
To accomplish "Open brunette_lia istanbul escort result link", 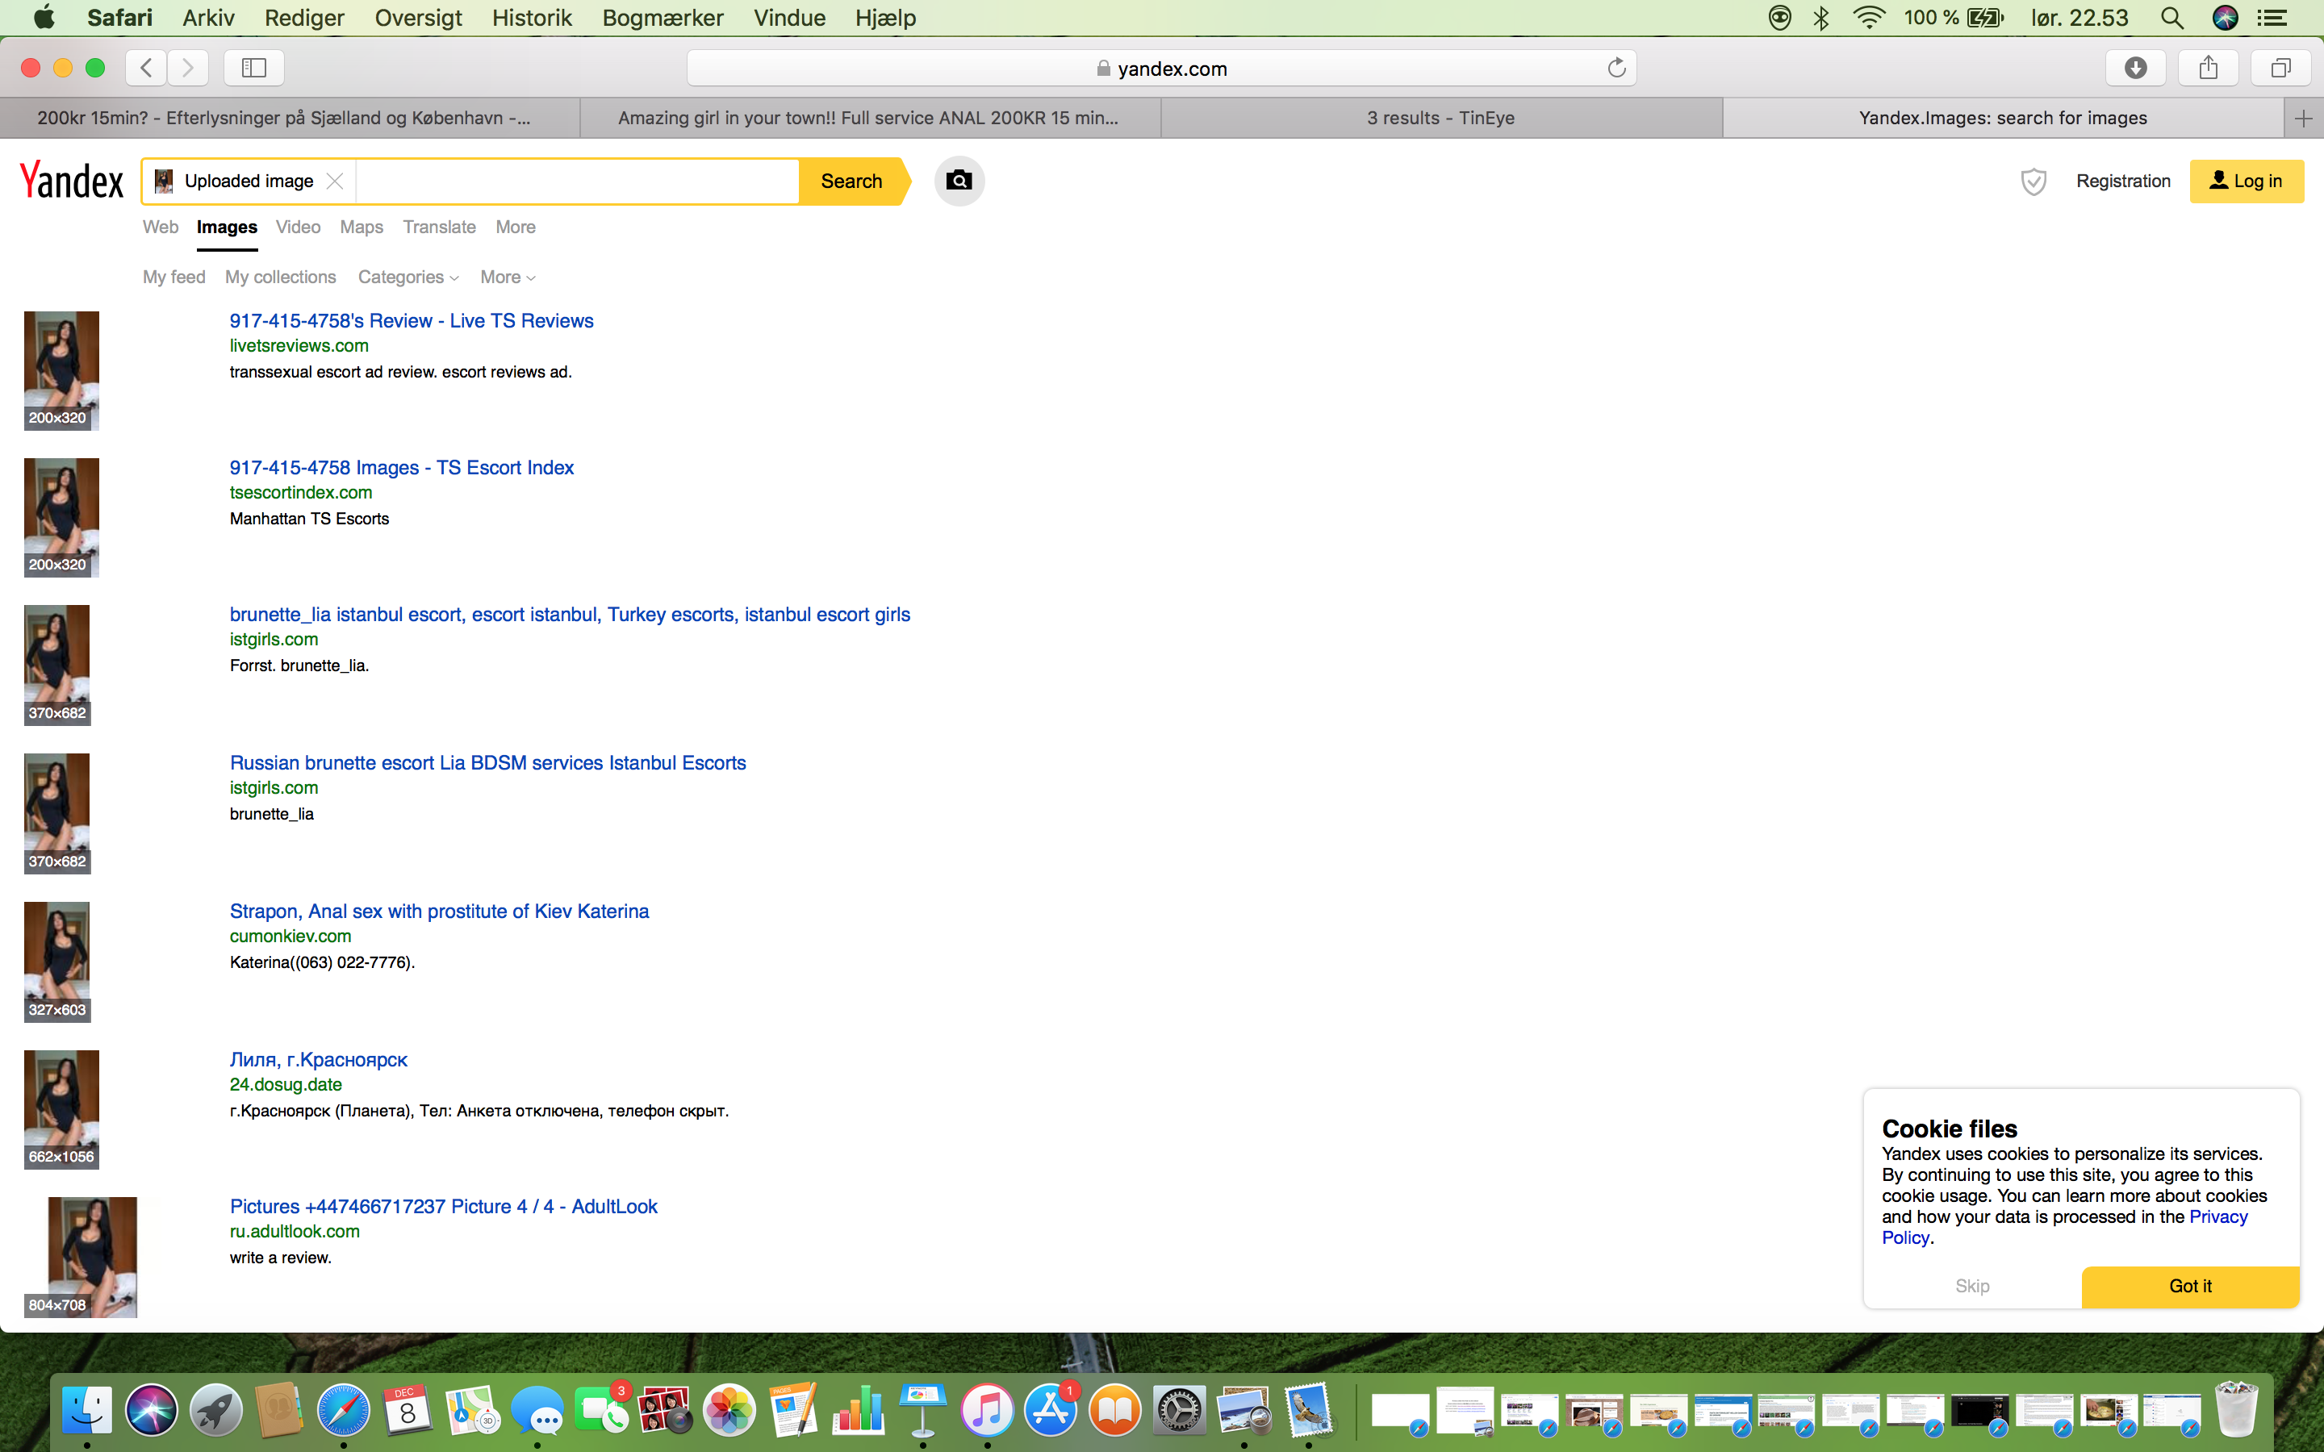I will (570, 615).
